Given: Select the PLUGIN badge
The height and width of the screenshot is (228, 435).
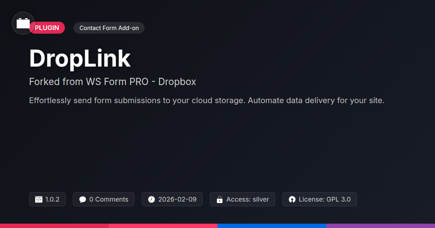Looking at the screenshot, I should click(47, 28).
